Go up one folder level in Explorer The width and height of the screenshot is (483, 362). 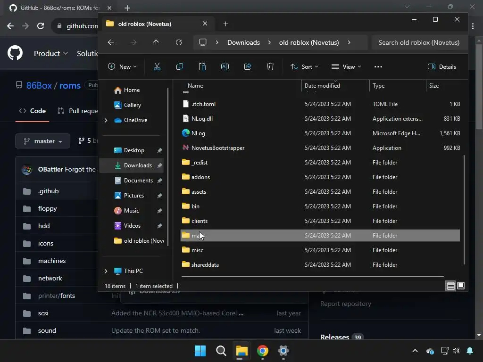pyautogui.click(x=156, y=42)
